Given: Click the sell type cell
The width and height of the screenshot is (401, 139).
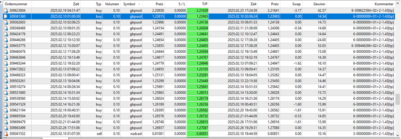Looking at the screenshot, I should pyautogui.click(x=99, y=134).
